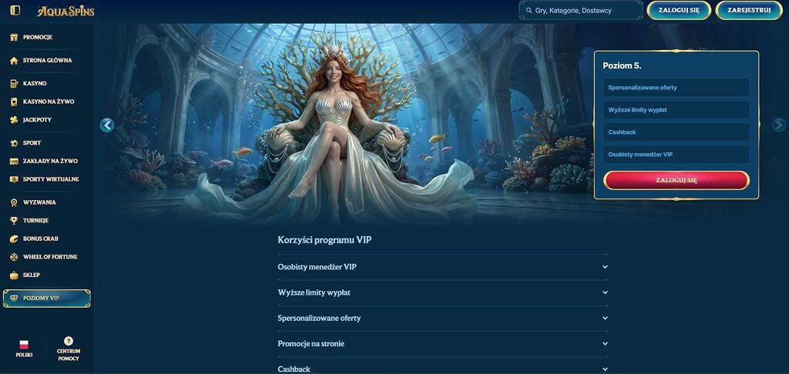Click into the games search field
This screenshot has height=374, width=789.
[581, 10]
